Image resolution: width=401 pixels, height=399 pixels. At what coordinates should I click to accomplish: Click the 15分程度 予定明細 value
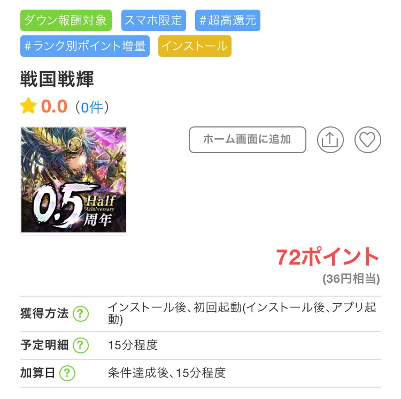pyautogui.click(x=133, y=345)
